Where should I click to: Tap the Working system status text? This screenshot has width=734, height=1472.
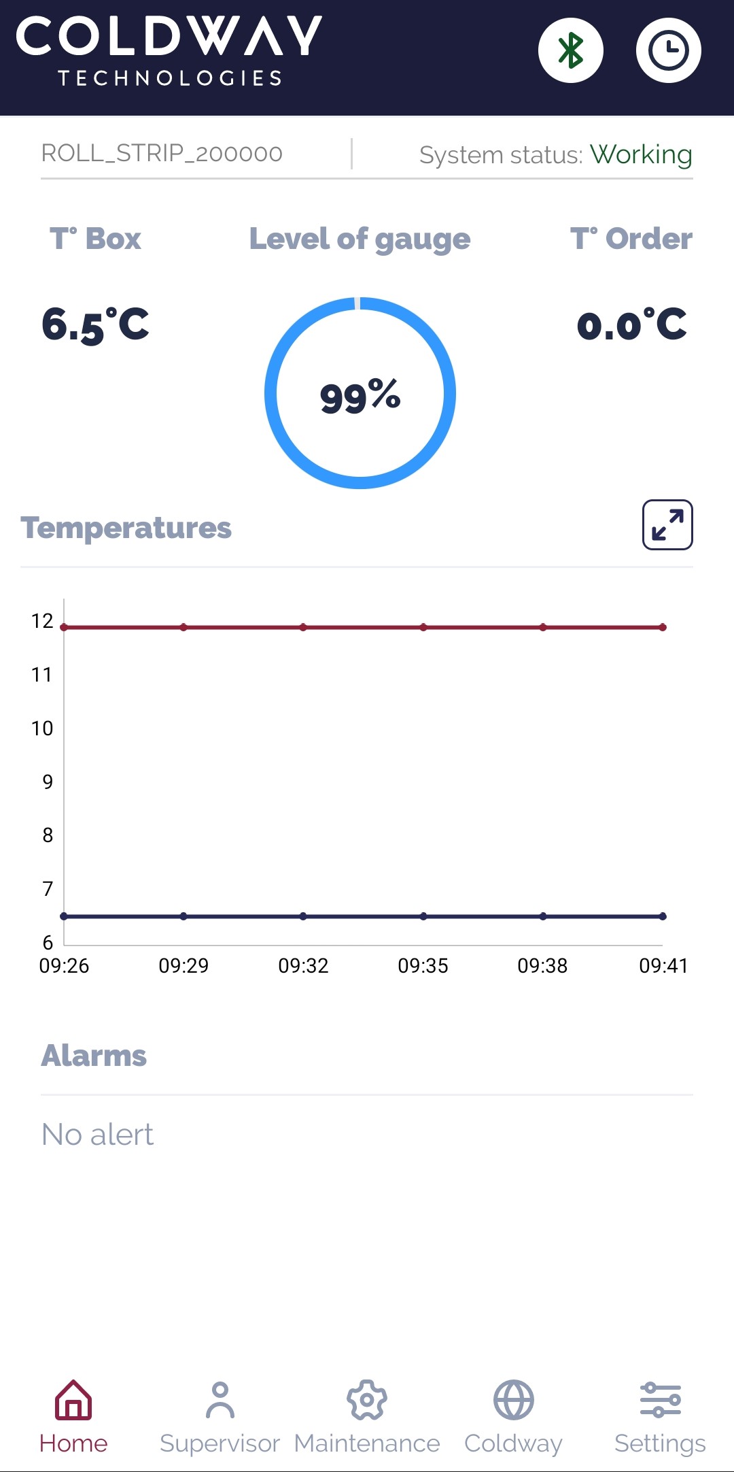pos(641,154)
